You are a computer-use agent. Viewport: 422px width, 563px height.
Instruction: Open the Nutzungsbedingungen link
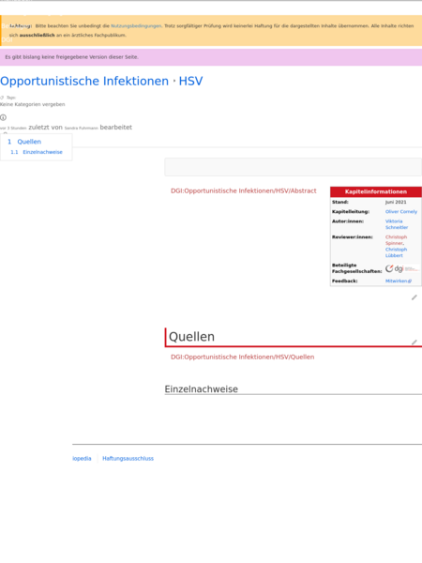(x=136, y=26)
